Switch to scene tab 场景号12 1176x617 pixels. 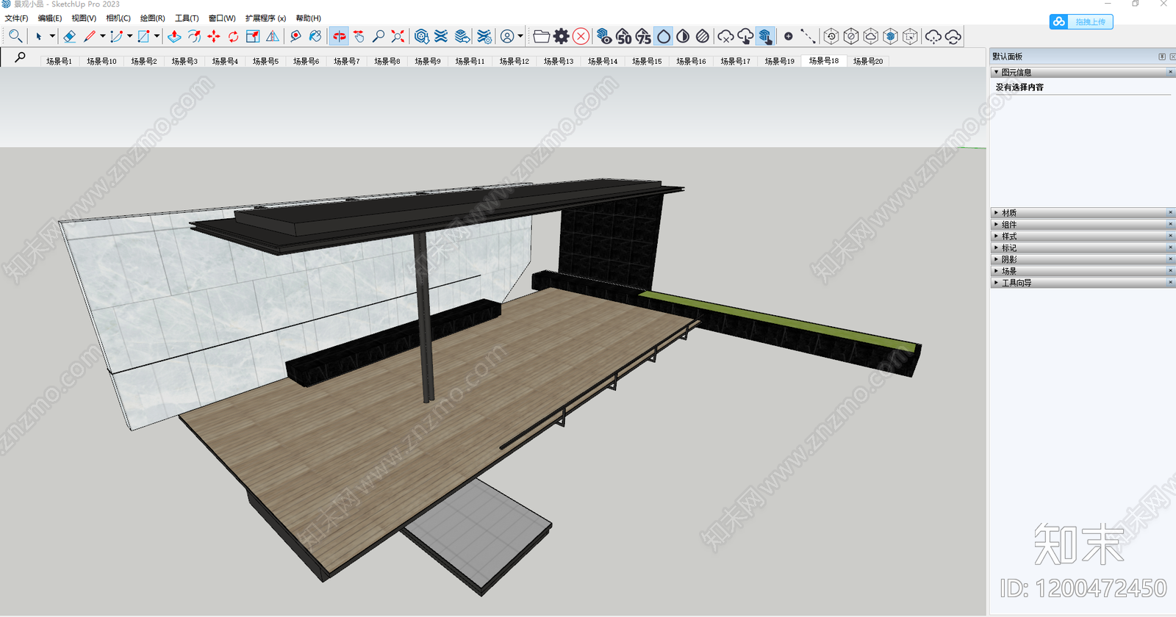point(514,61)
